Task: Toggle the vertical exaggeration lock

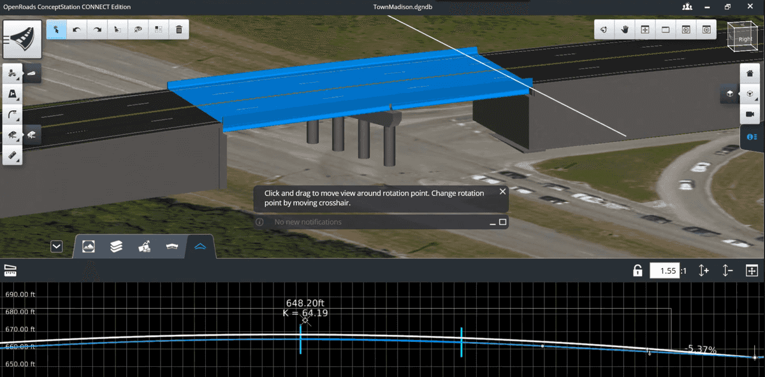Action: (x=637, y=270)
